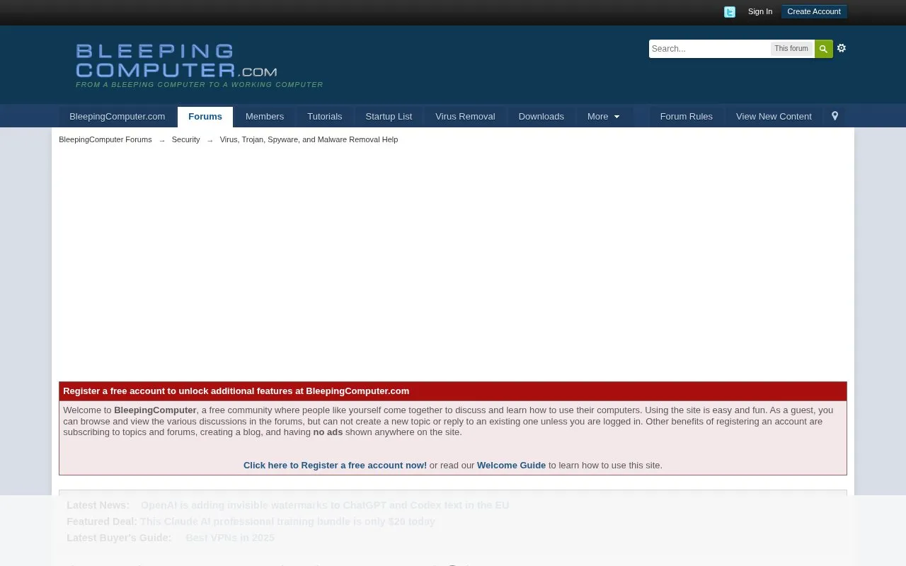The height and width of the screenshot is (566, 906).
Task: Click the green search magnifier button
Action: tap(823, 49)
